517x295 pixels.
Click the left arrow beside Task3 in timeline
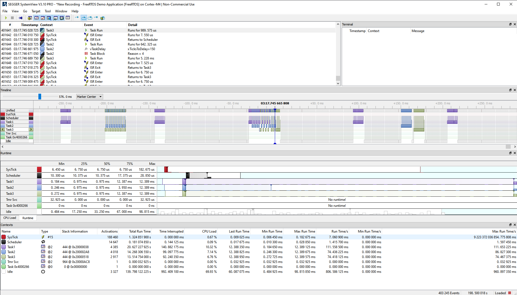[x=3, y=130]
